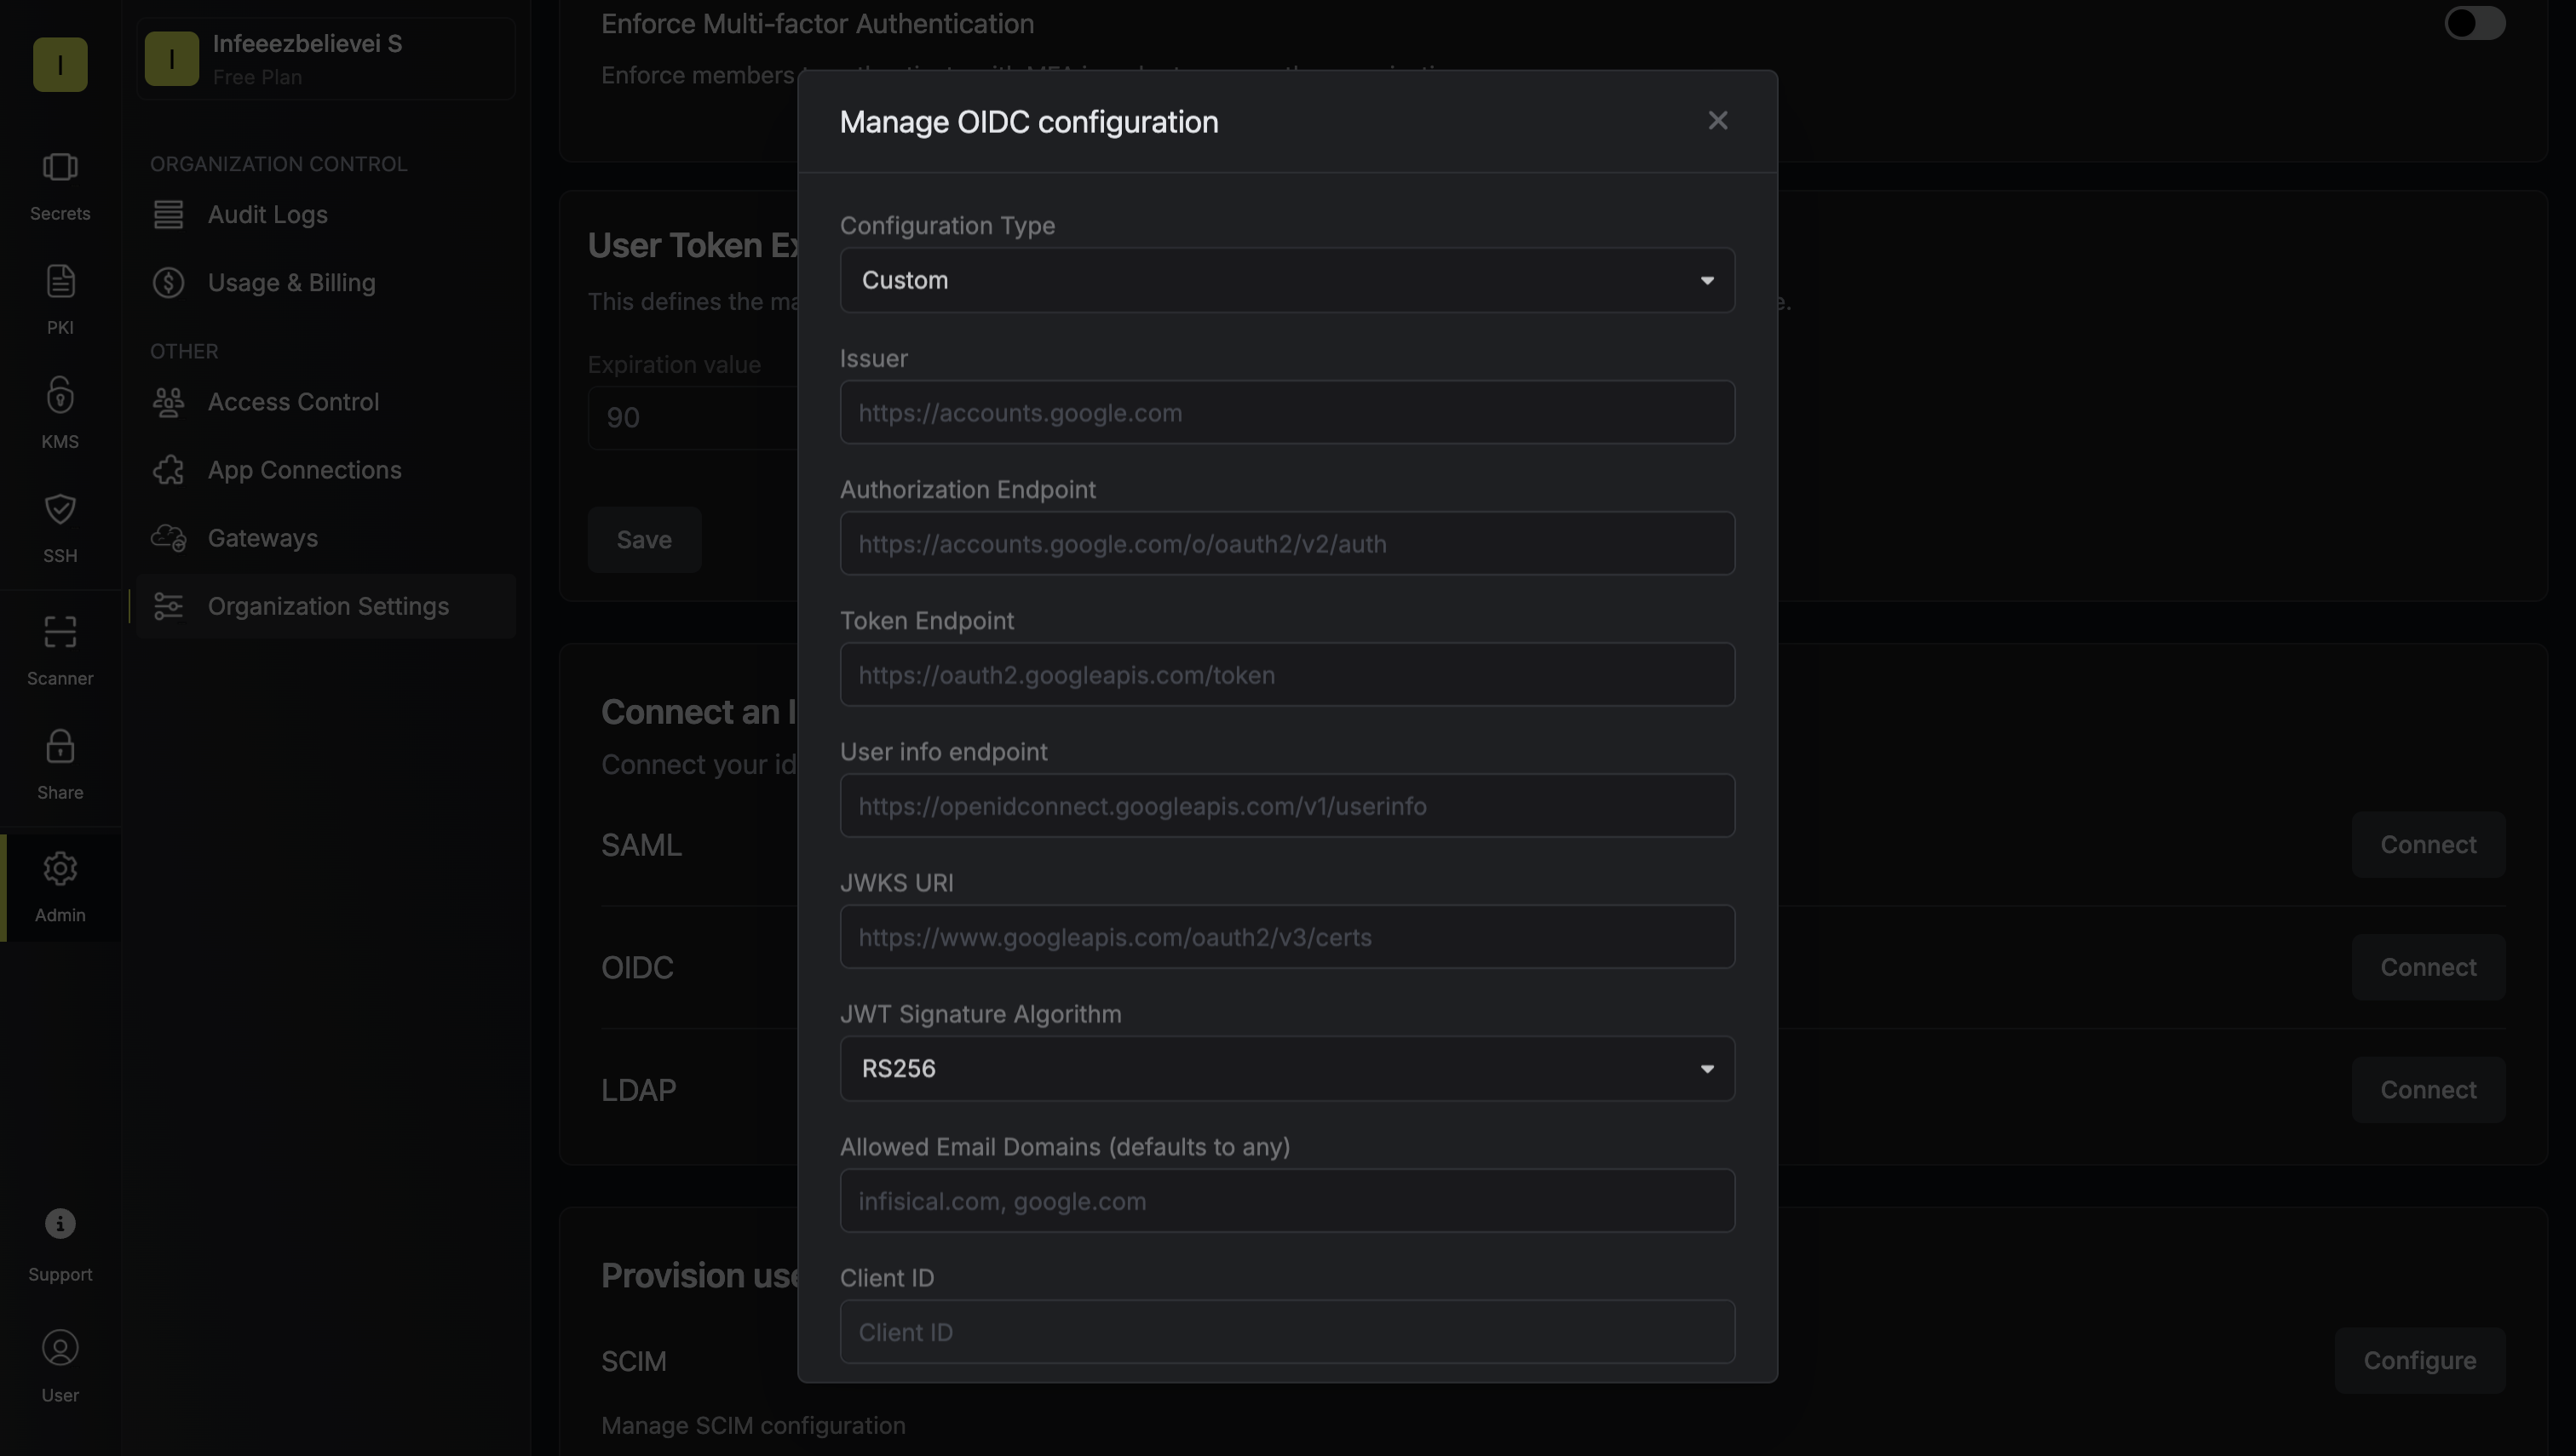Open the Secrets section icon
Viewport: 2576px width, 1456px height.
[x=60, y=167]
